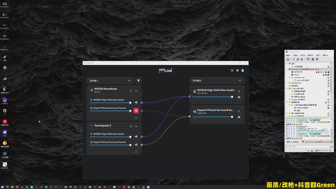336x189 pixels.
Task: Mute NVIDIA High Definition Audio output device
Action: (239, 97)
